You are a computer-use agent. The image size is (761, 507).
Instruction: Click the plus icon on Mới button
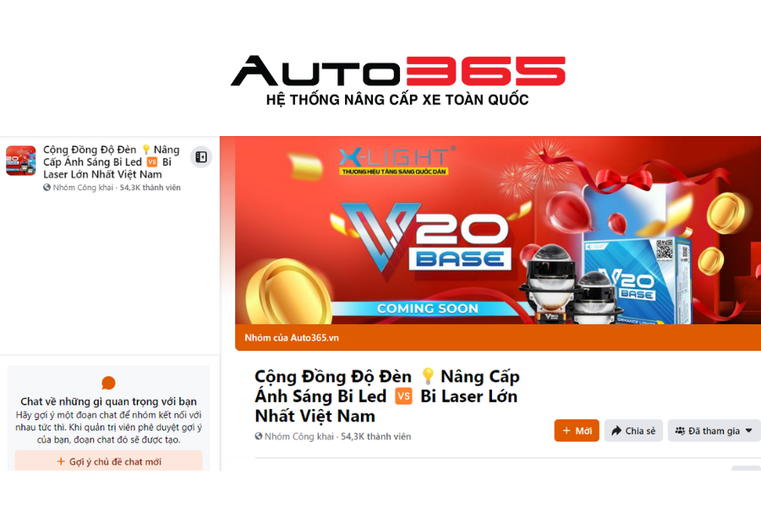click(x=567, y=431)
